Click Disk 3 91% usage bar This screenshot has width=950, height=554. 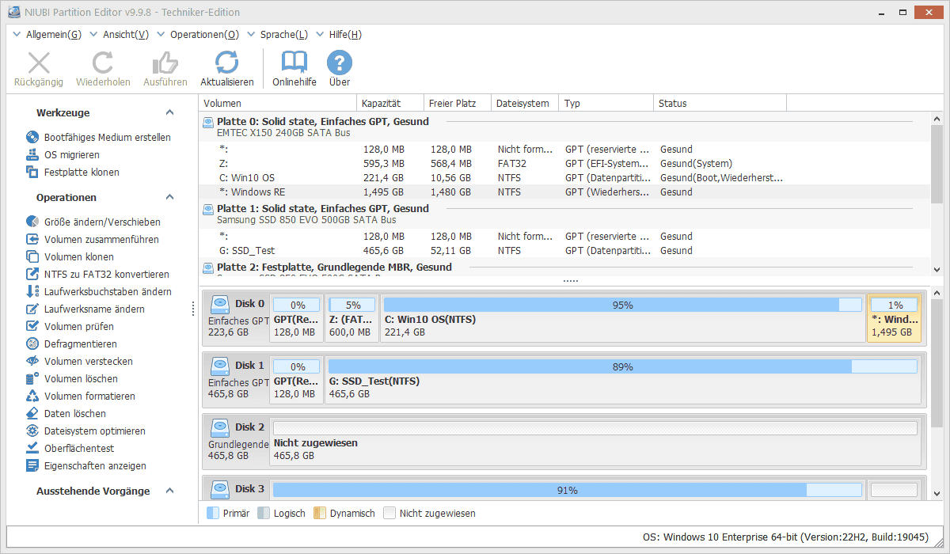coord(568,490)
